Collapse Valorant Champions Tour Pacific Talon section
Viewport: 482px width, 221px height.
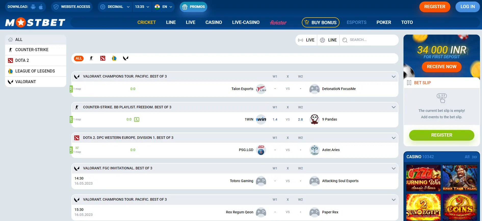[394, 77]
